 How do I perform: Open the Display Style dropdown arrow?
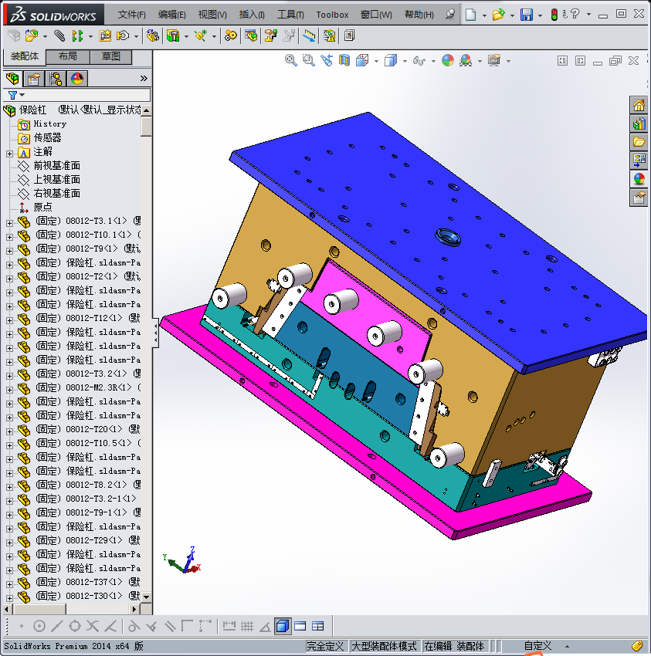coord(405,61)
